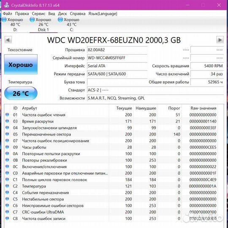
Task: Click the SATA/600 transfer mode field
Action: [x=117, y=74]
